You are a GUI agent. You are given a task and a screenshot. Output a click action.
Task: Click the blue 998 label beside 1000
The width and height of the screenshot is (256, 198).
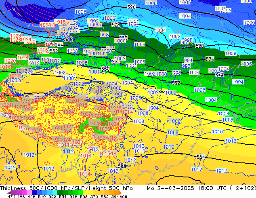[x=177, y=73]
